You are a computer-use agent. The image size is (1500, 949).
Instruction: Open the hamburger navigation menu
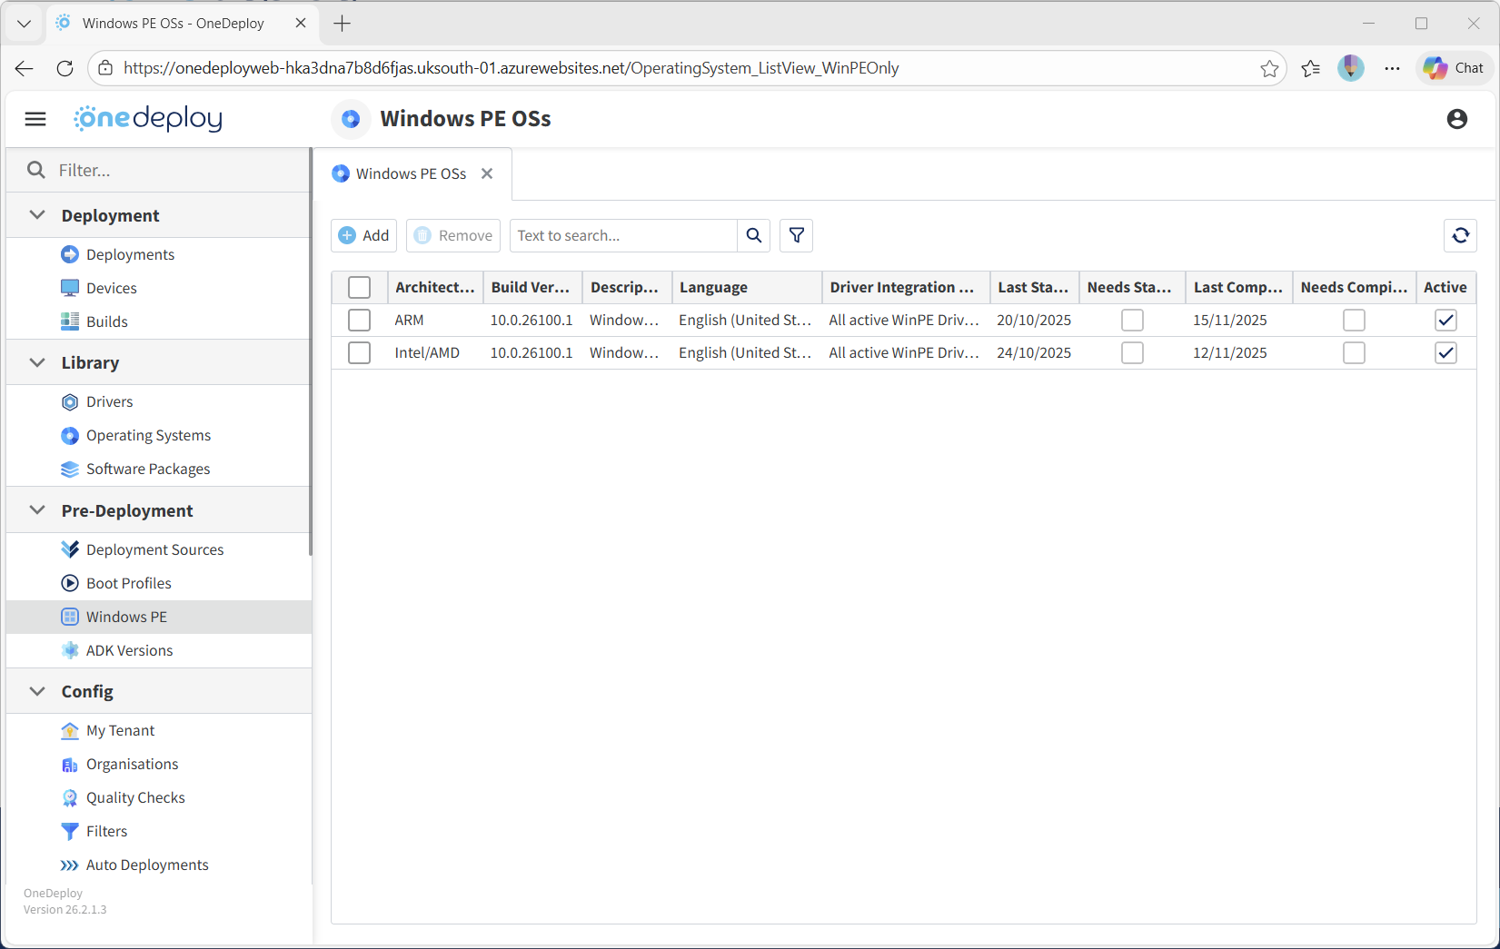point(35,119)
